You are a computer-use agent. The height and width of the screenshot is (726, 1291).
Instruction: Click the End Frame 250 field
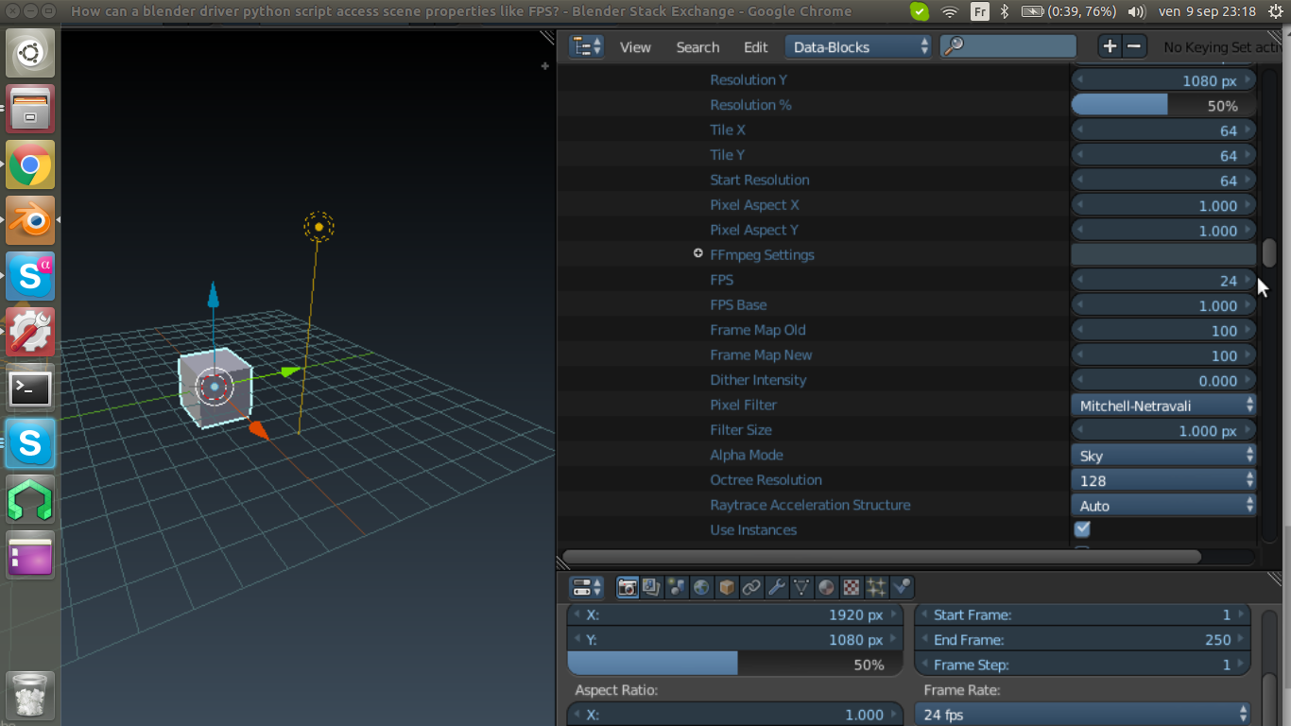(x=1083, y=640)
